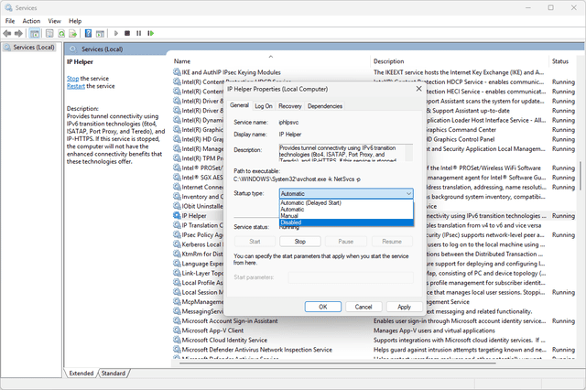Open the Recovery tab
The image size is (586, 390).
tap(289, 106)
